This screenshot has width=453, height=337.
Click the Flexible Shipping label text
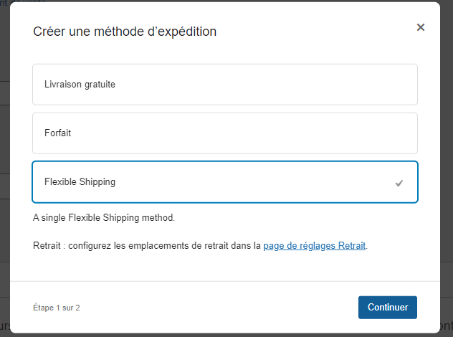(80, 182)
